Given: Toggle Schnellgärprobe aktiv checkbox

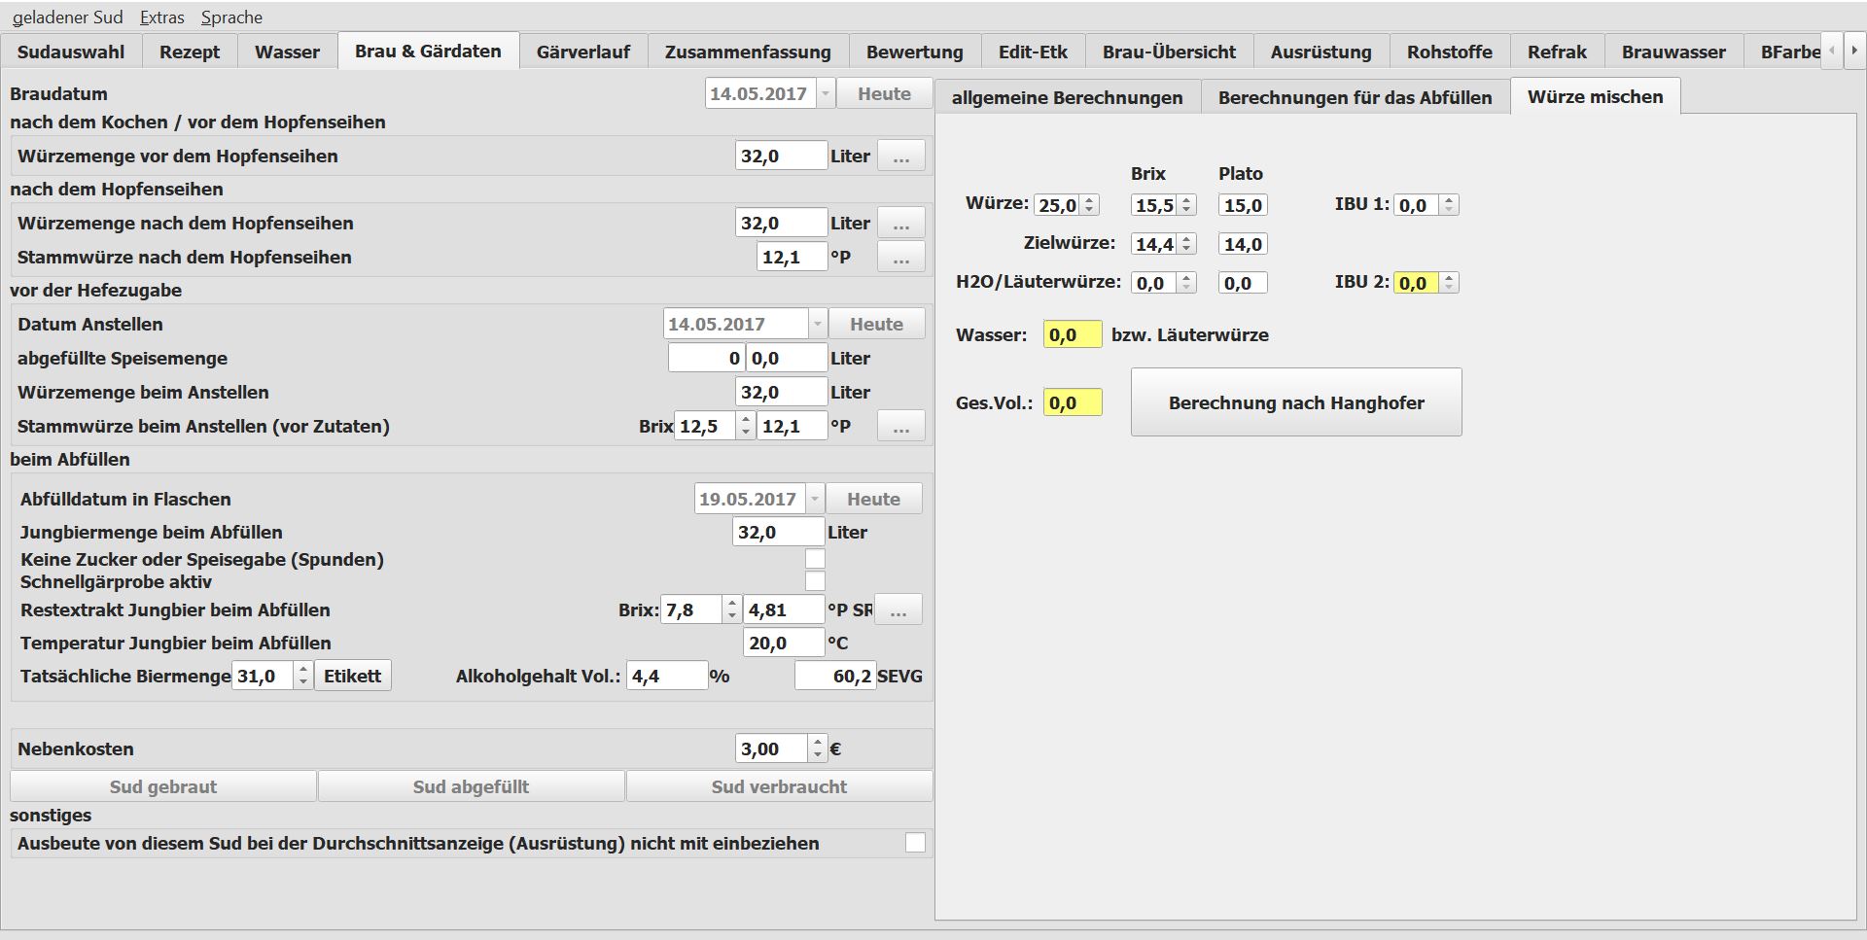Looking at the screenshot, I should (815, 581).
